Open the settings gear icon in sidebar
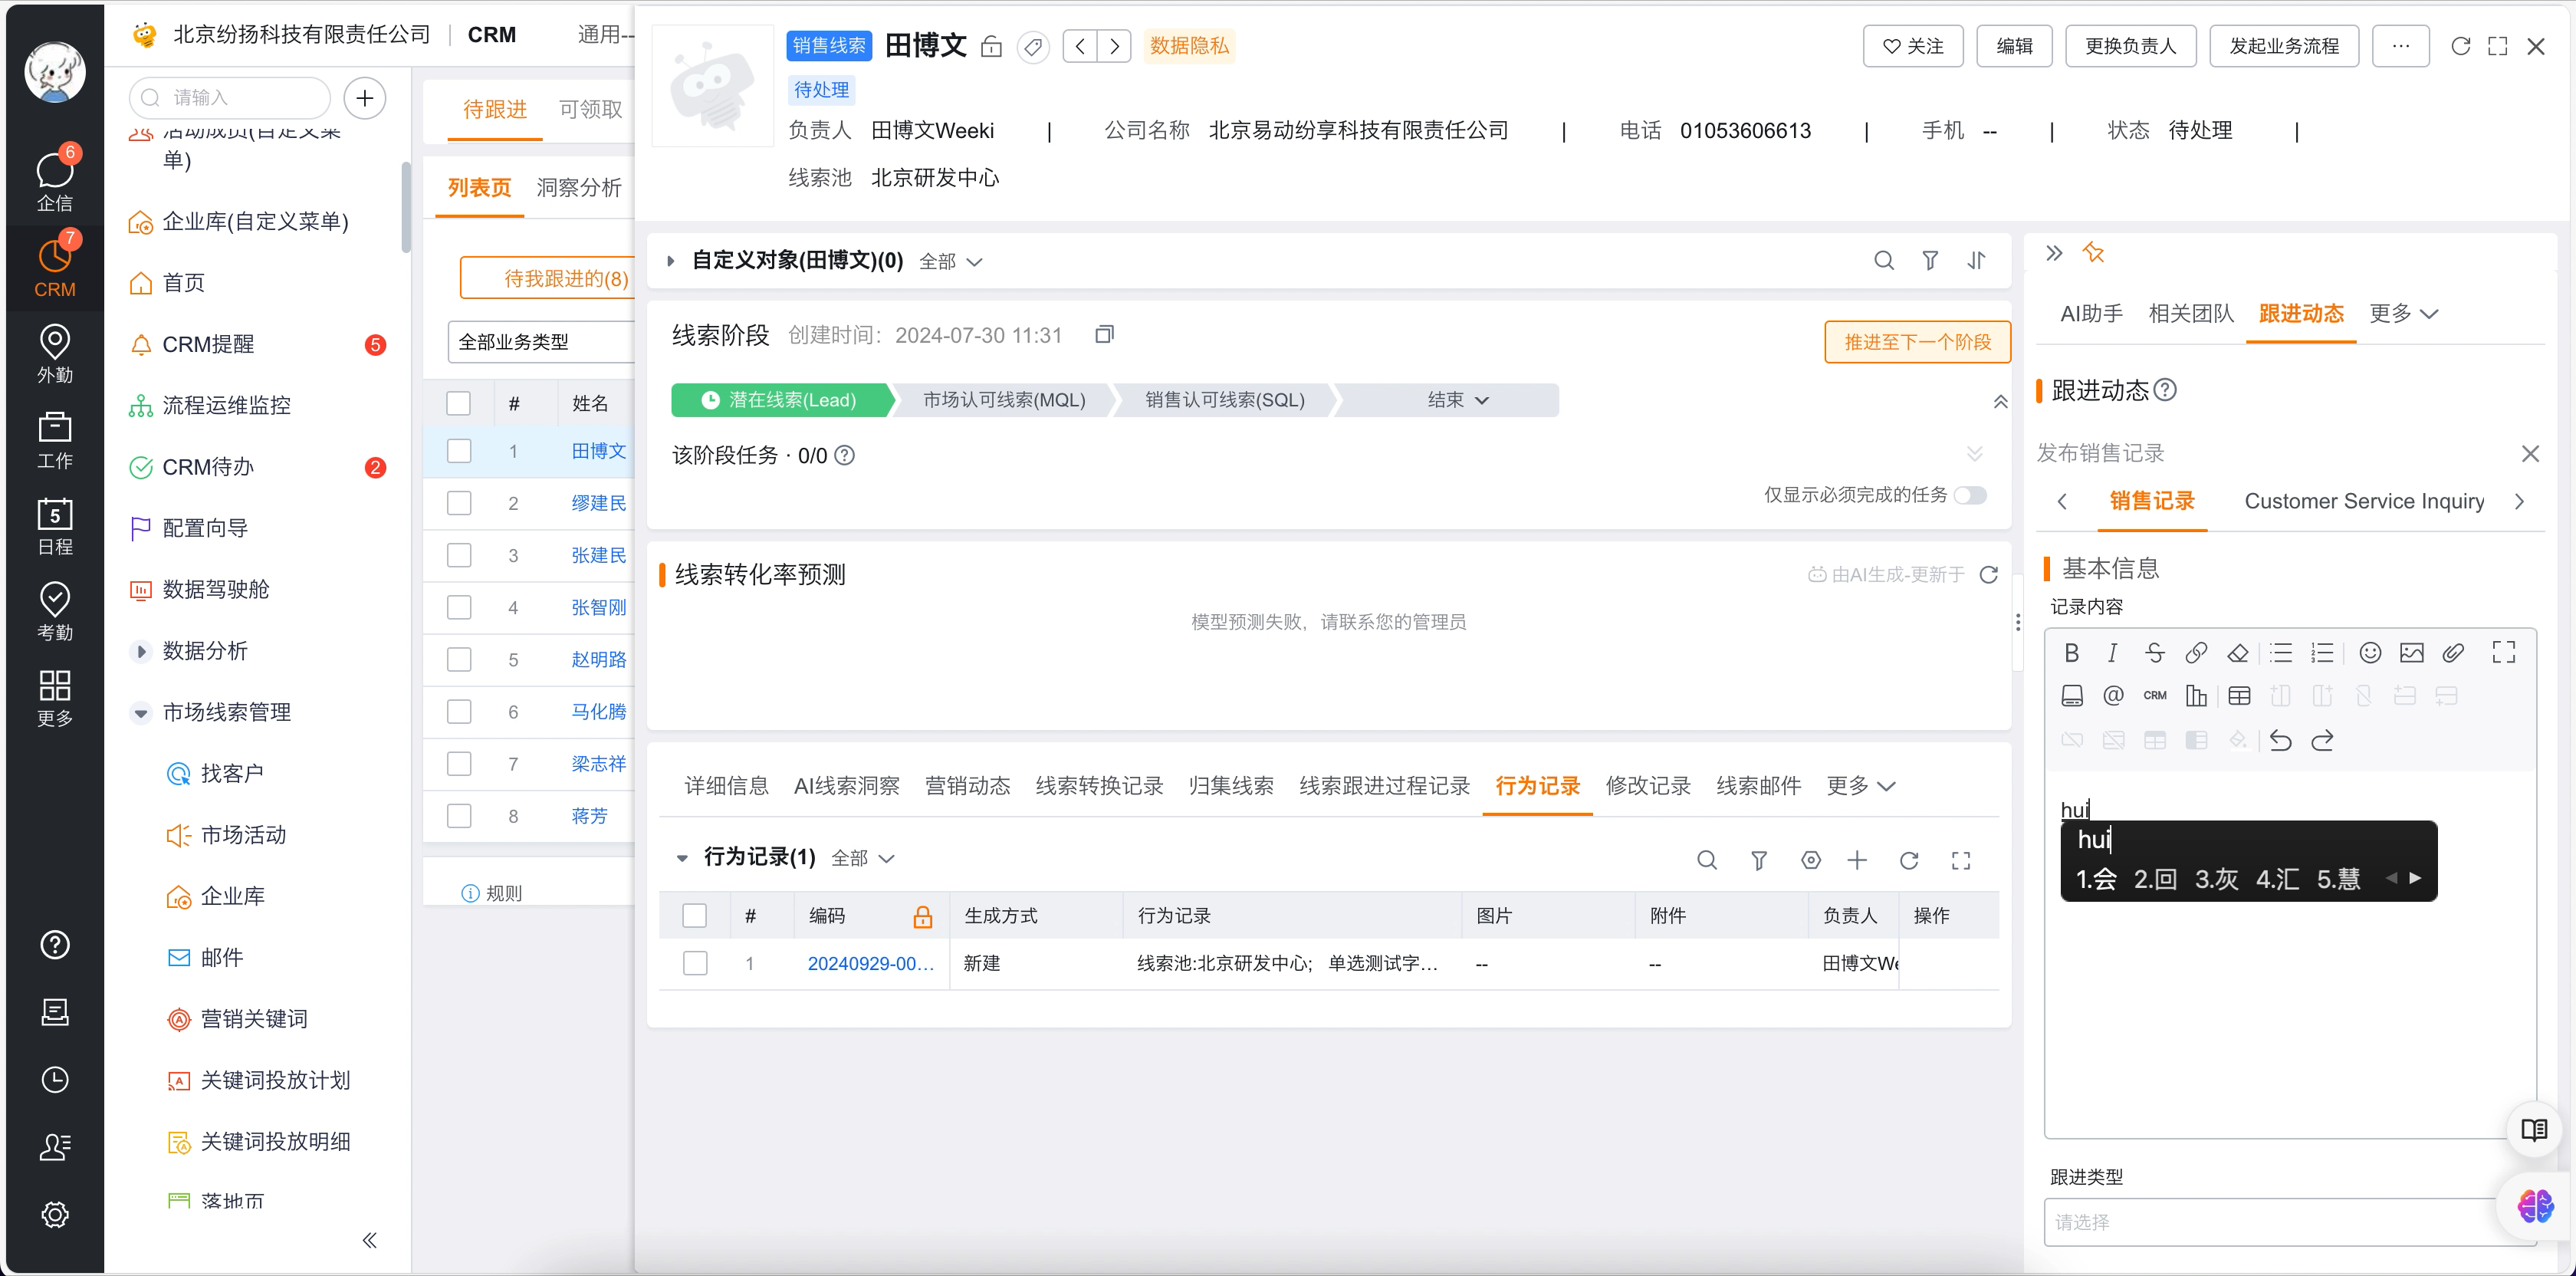The image size is (2576, 1276). (x=55, y=1214)
